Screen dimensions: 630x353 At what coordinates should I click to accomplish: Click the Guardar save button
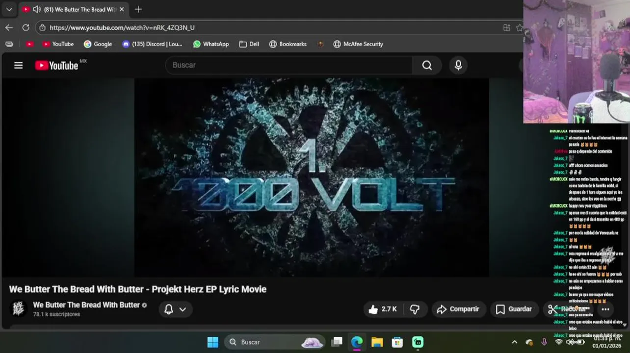tap(514, 309)
